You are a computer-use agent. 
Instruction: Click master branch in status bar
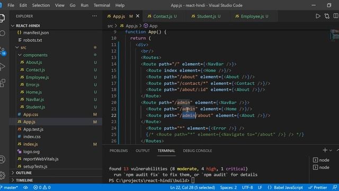tap(10, 187)
